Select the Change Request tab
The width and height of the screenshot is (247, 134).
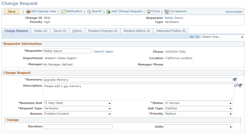tap(16, 31)
